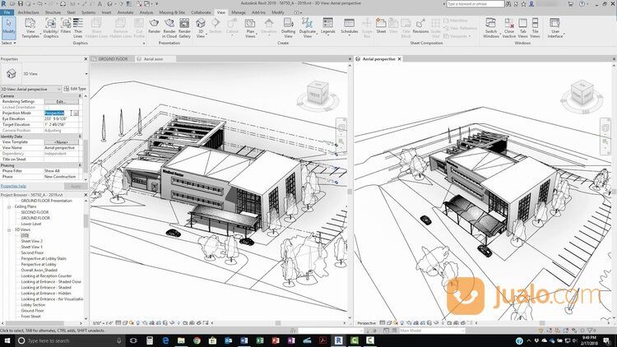Switch to the Annotate ribbon tab
Image resolution: width=617 pixels, height=347 pixels.
click(x=126, y=12)
